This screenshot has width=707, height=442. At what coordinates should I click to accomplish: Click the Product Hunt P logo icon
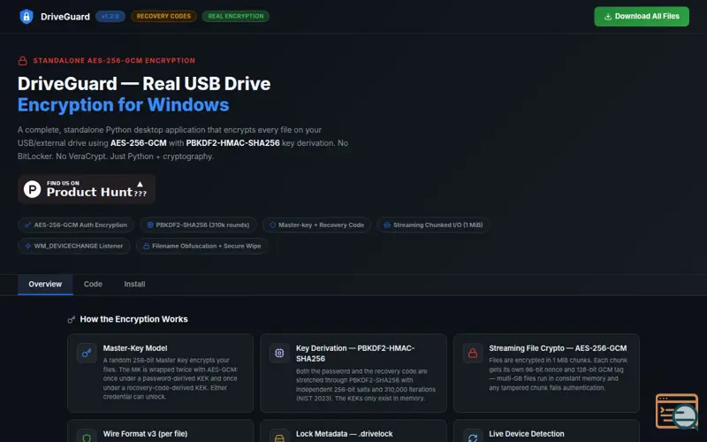tap(32, 189)
